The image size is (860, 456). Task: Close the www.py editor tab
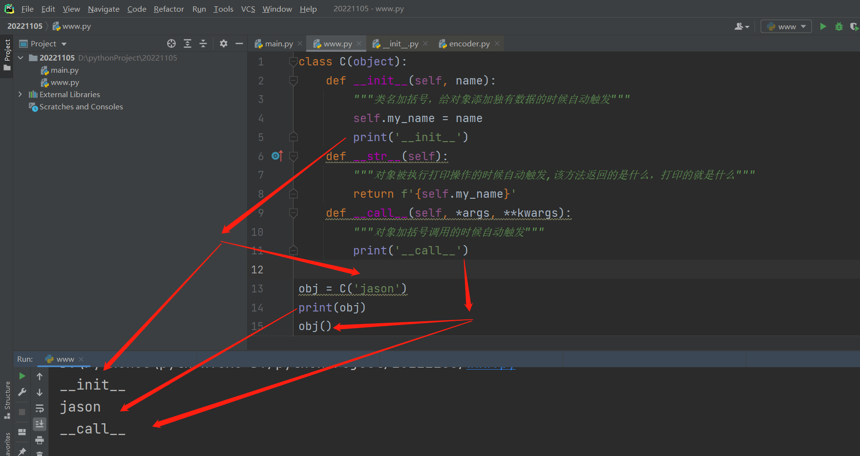359,44
